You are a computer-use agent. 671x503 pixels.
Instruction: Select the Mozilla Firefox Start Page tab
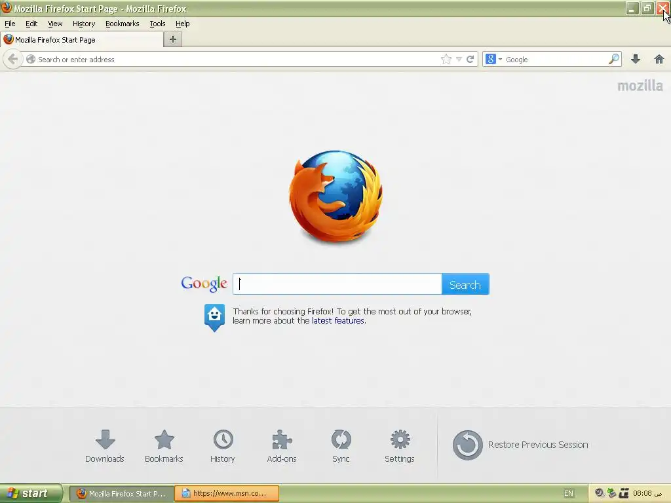tap(82, 39)
